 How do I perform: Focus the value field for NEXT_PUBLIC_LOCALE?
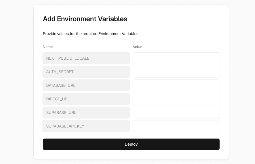pos(176,58)
